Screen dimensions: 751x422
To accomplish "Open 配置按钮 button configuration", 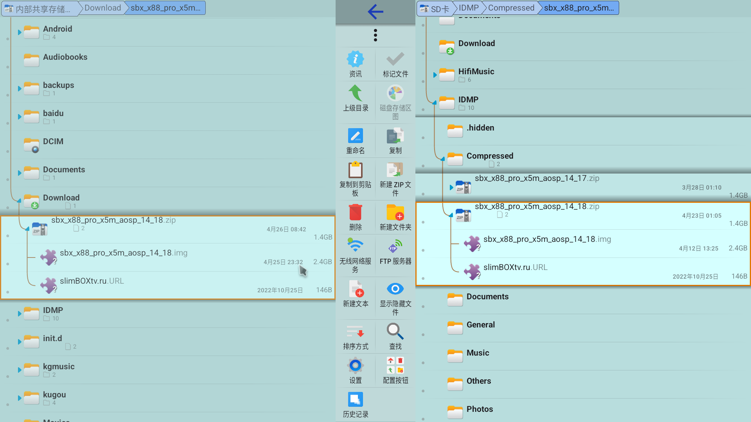I will (x=395, y=366).
